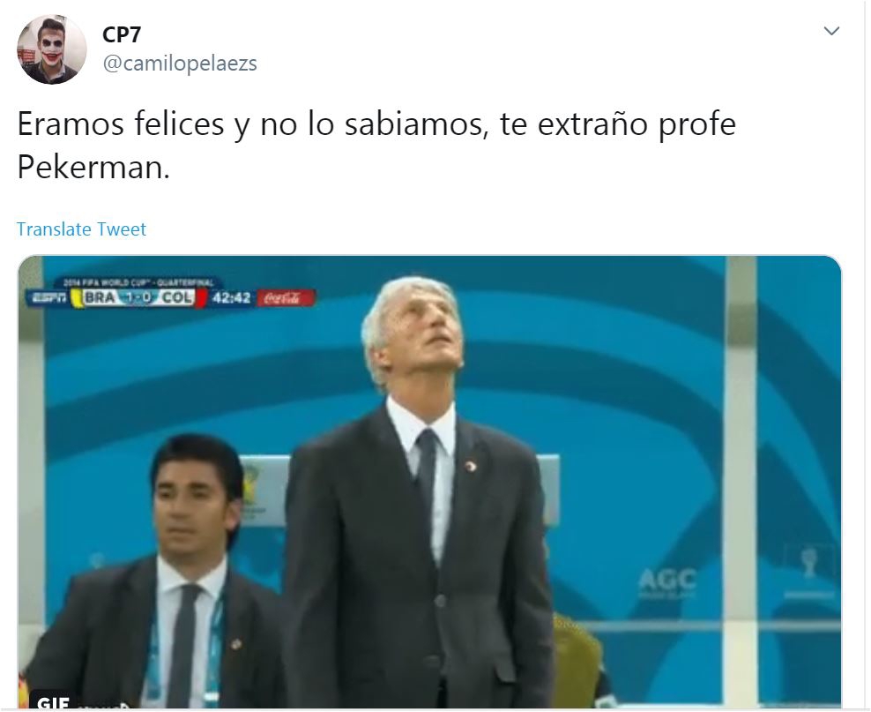This screenshot has height=712, width=871.
Task: Click the 42:42 match clock
Action: coord(231,298)
